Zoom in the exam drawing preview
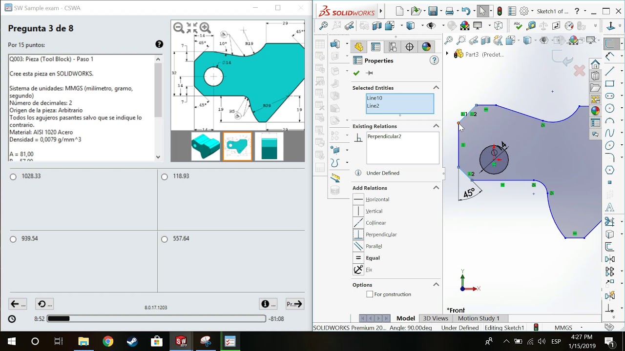This screenshot has height=351, width=625. [x=205, y=28]
